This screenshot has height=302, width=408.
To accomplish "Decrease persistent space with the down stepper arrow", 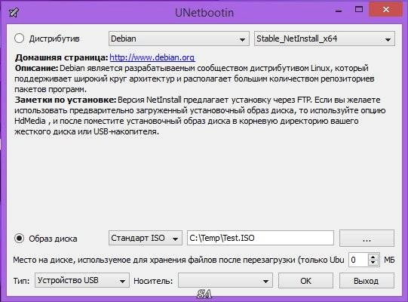I will (373, 263).
